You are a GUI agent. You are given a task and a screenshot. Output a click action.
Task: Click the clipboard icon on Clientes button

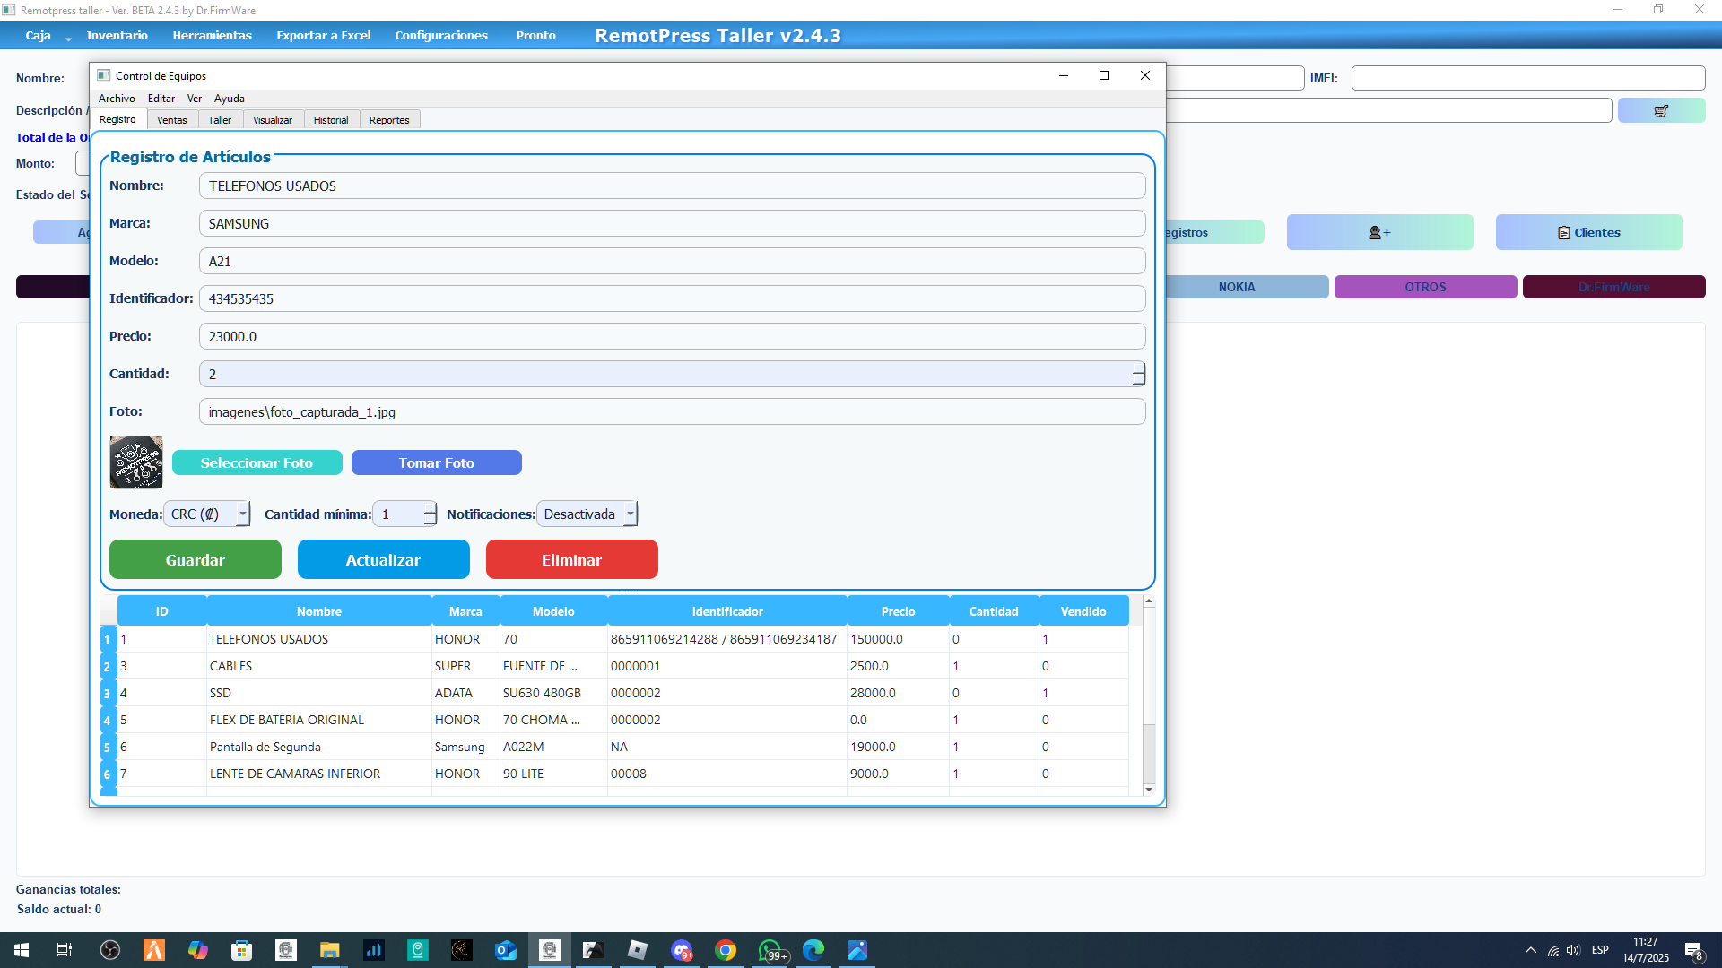coord(1562,232)
